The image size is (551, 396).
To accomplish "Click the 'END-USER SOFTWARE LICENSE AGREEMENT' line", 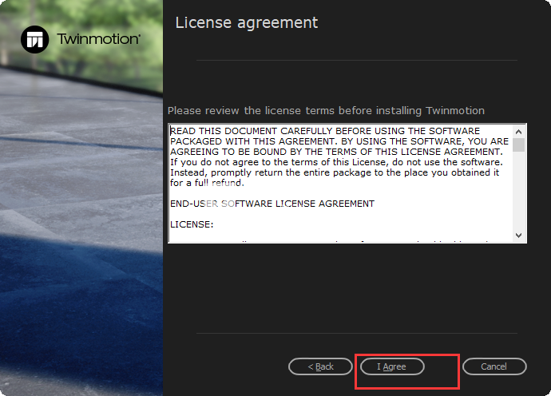I will click(x=272, y=204).
